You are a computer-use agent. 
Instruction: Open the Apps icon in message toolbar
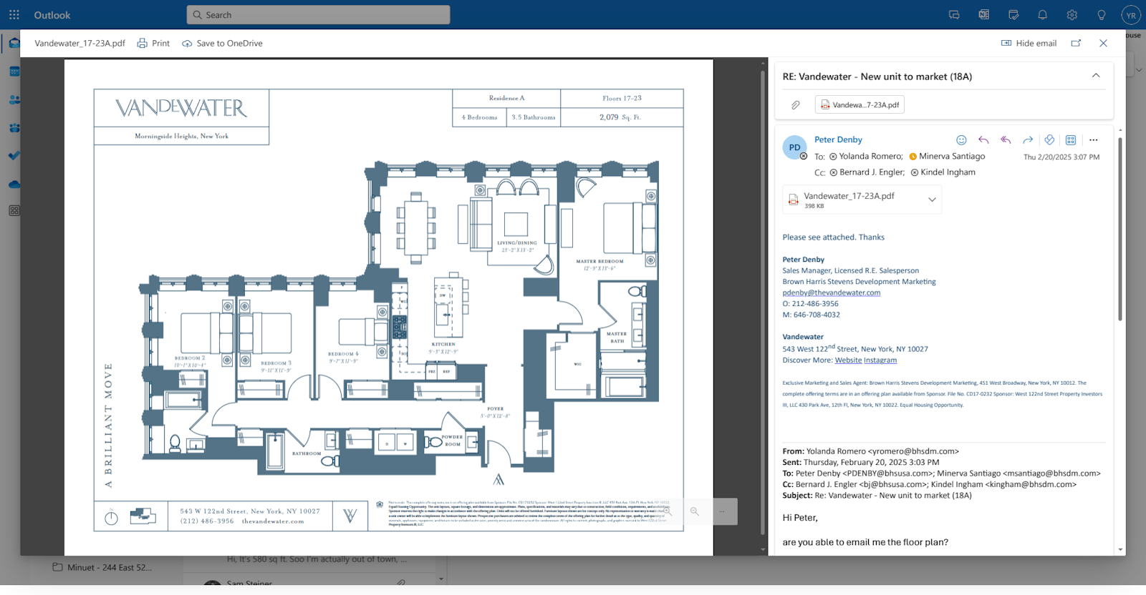tap(1071, 140)
